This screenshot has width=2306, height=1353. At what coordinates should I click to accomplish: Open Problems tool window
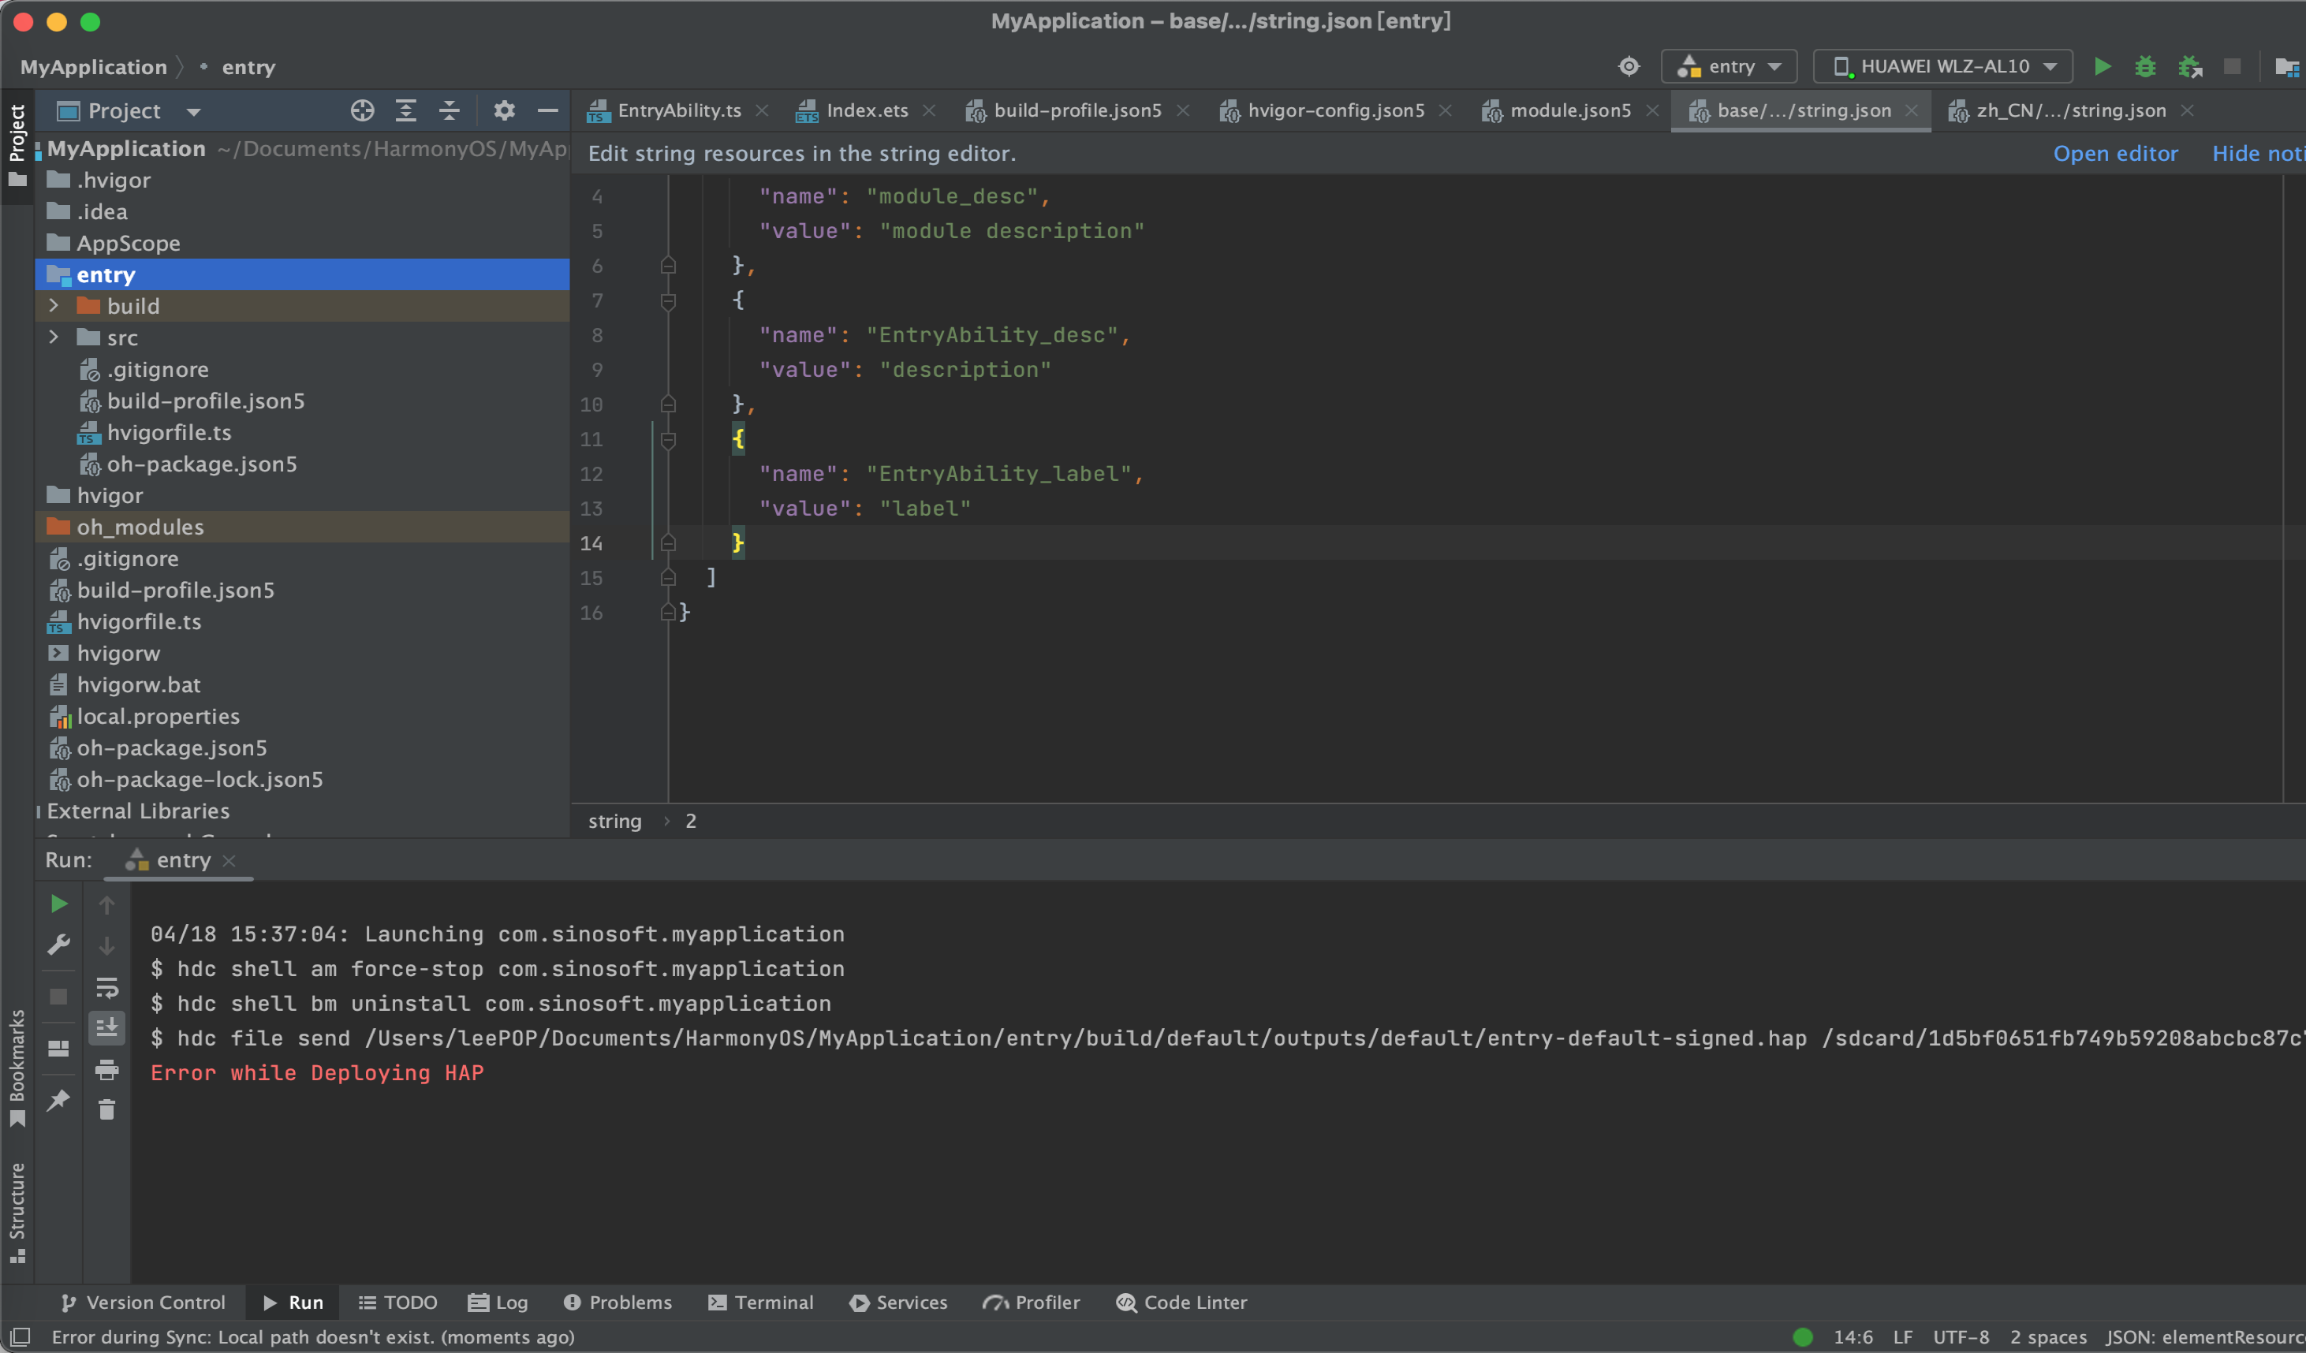point(618,1302)
